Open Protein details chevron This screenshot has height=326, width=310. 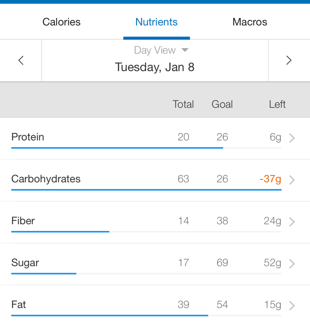coord(292,138)
